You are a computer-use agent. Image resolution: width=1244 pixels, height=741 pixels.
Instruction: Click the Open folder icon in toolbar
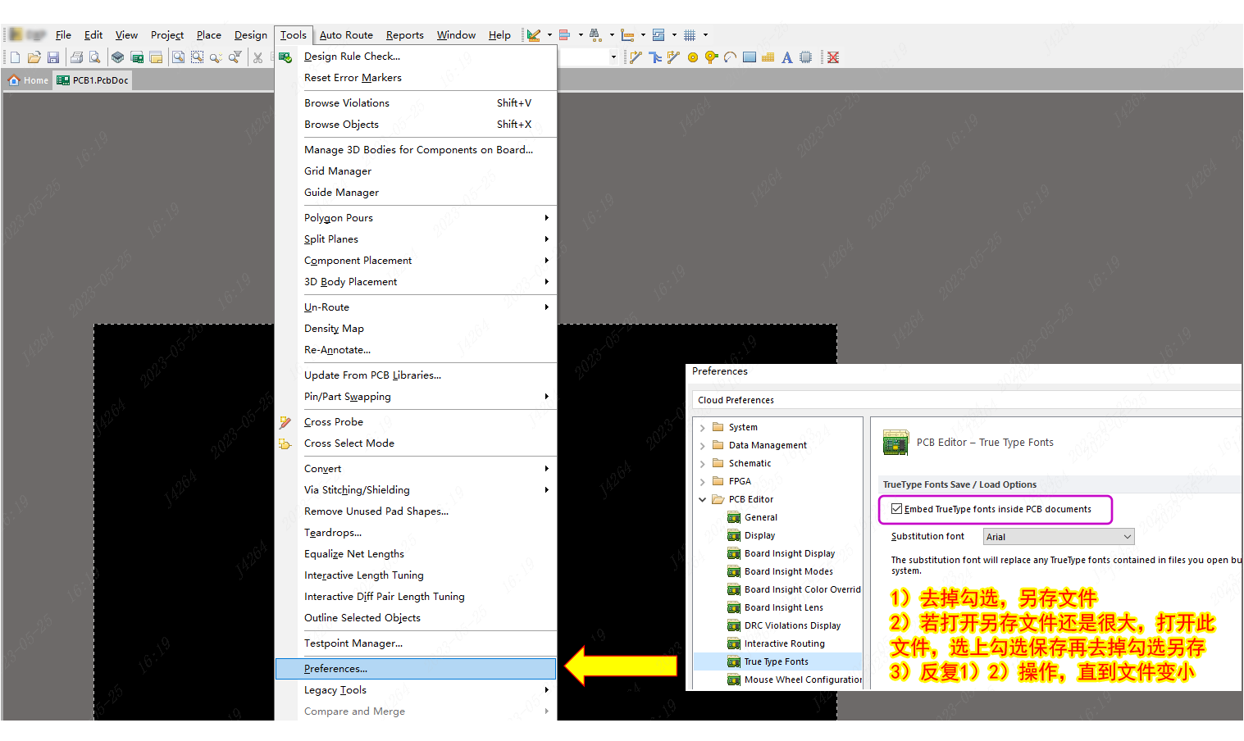click(x=34, y=57)
